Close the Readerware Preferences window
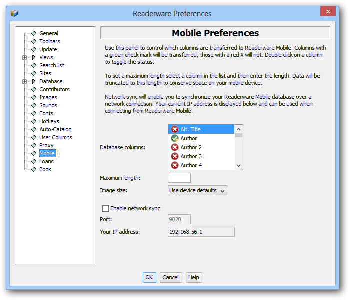This screenshot has width=349, height=300. [328, 11]
